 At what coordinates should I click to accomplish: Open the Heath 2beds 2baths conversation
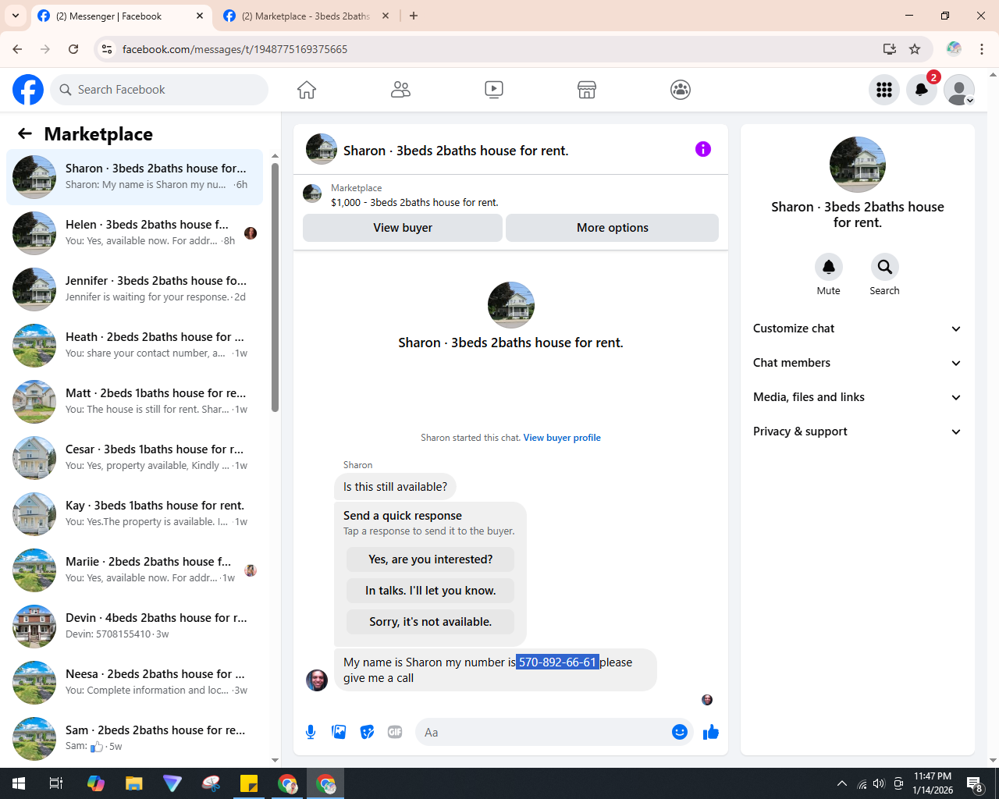point(134,346)
